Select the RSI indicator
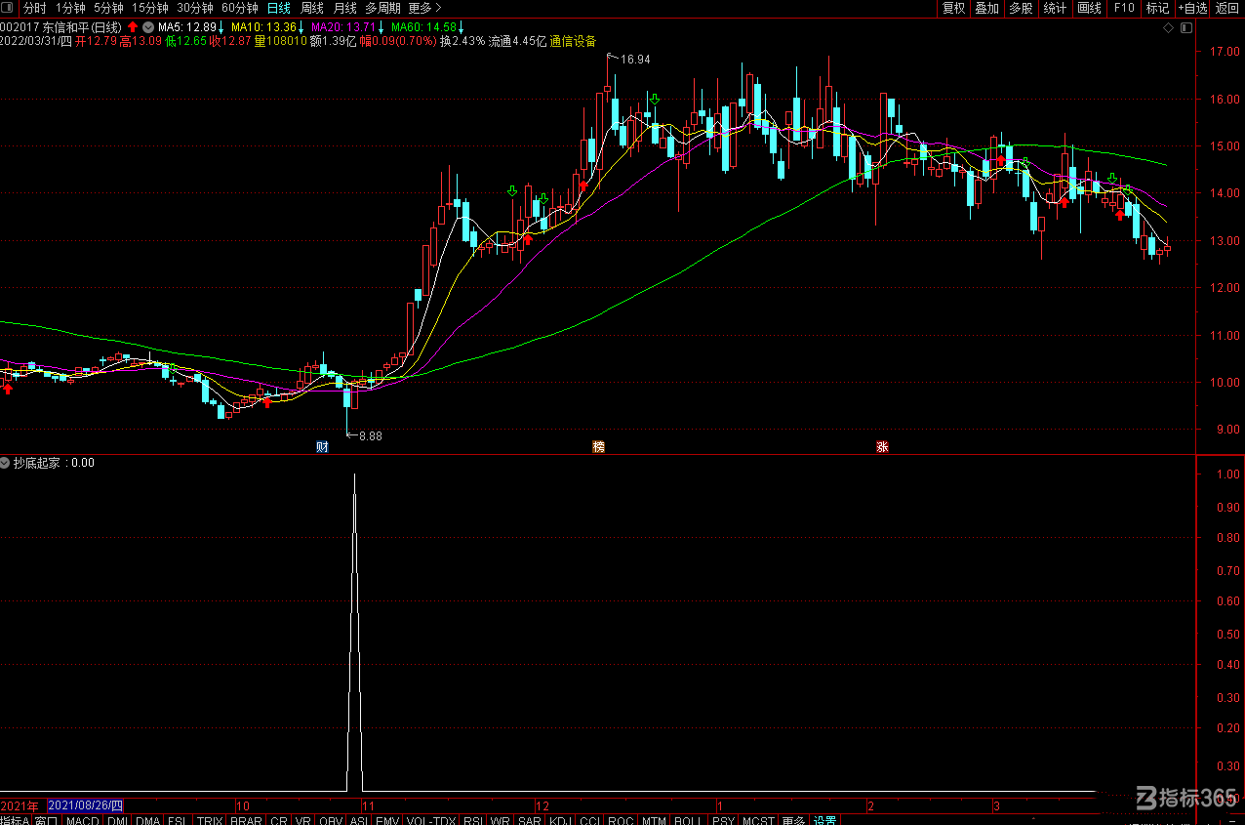 (473, 820)
